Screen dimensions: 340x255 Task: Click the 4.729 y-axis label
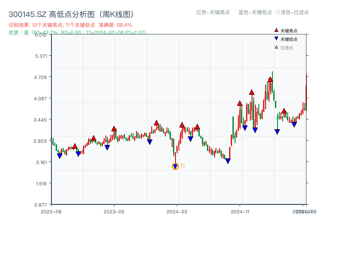point(40,77)
